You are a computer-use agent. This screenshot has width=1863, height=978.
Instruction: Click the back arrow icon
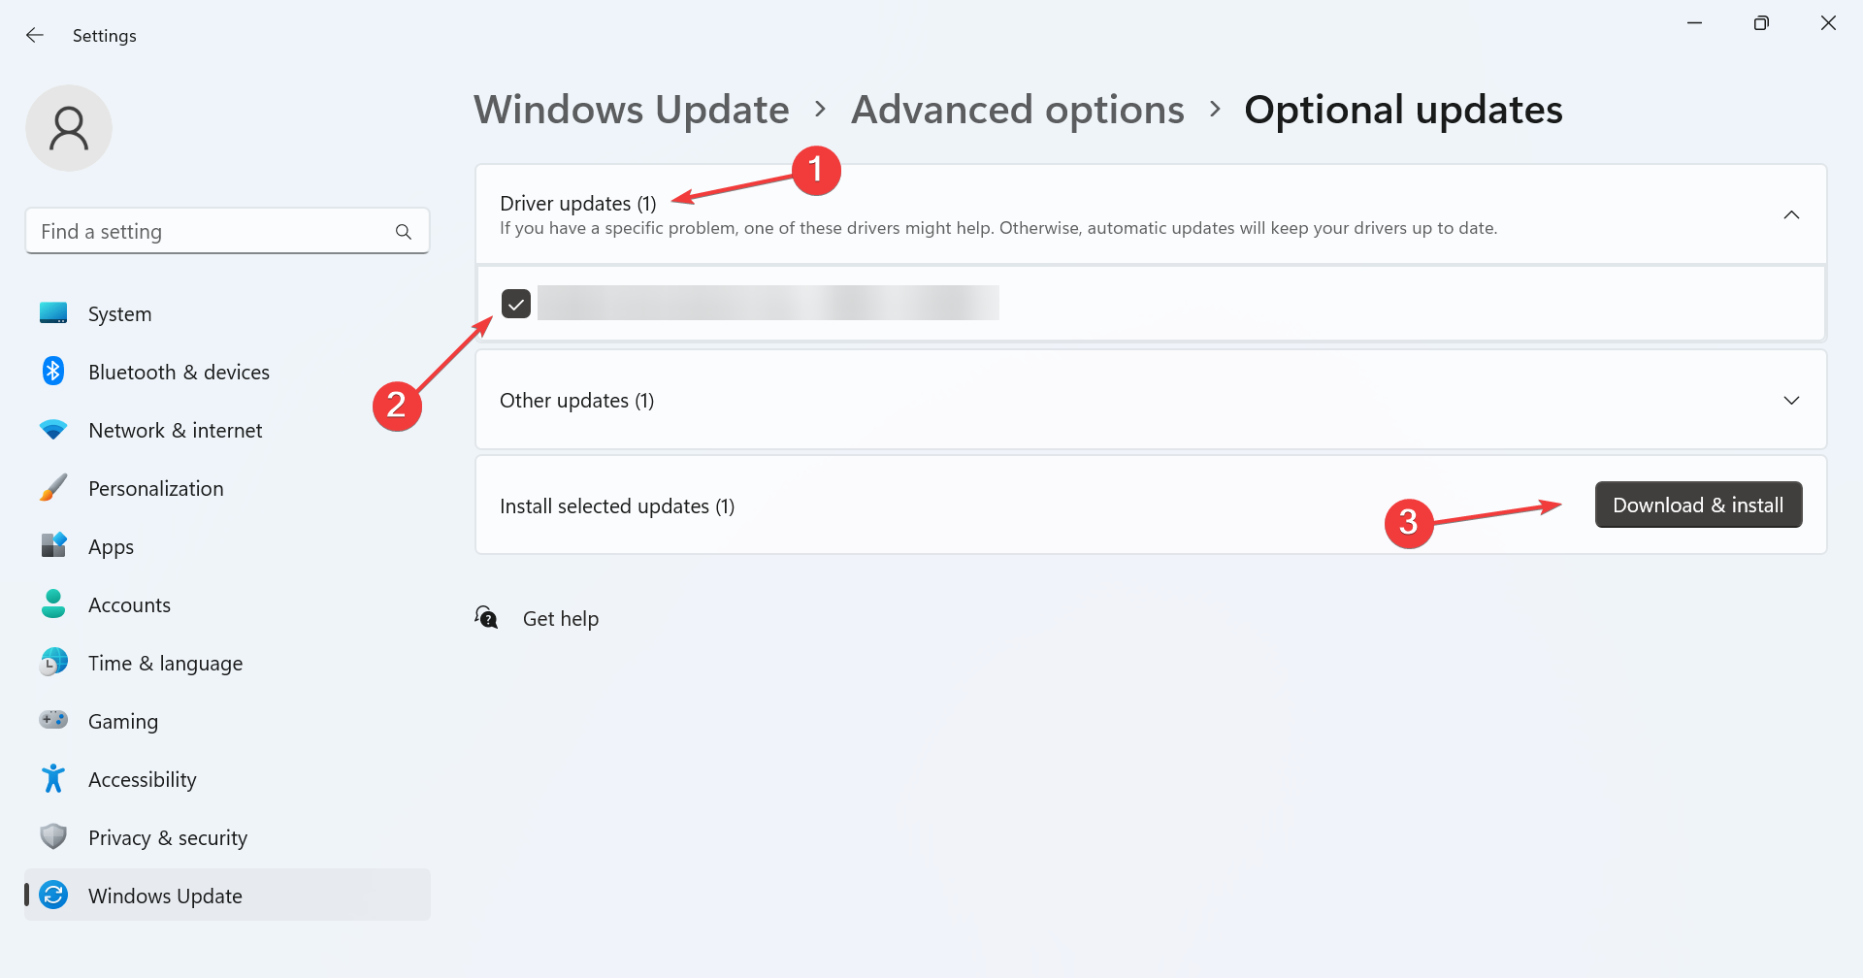tap(35, 36)
